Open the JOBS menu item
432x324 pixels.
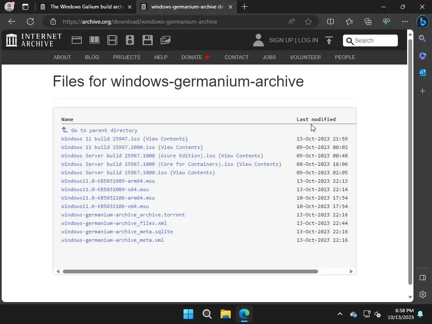pos(269,57)
